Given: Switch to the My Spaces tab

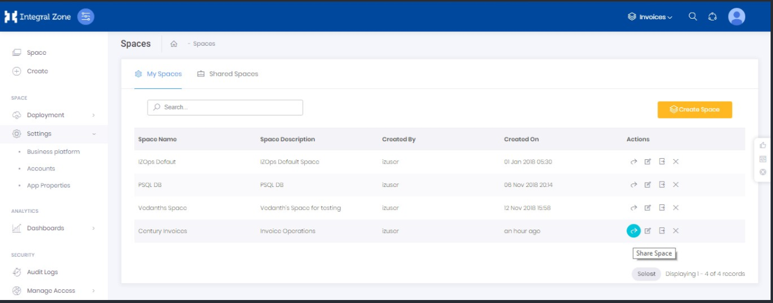Looking at the screenshot, I should point(158,74).
